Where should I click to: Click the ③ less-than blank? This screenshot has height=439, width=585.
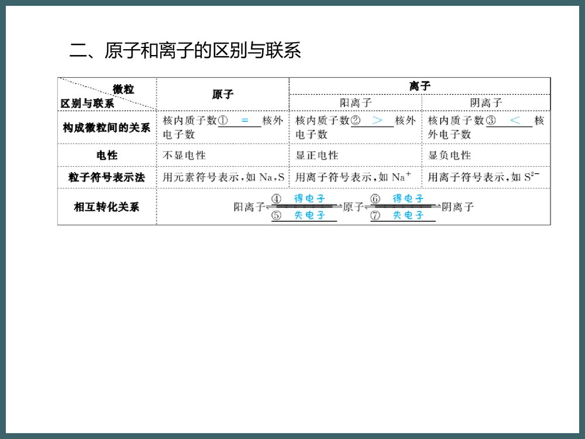click(512, 120)
